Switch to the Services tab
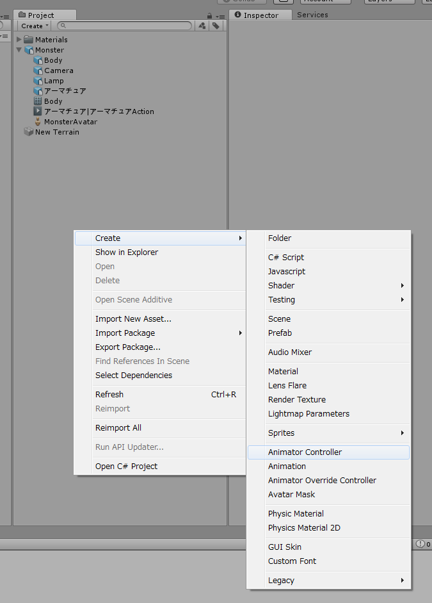 point(312,15)
